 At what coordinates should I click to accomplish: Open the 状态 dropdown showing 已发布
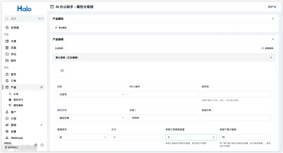click(x=92, y=94)
